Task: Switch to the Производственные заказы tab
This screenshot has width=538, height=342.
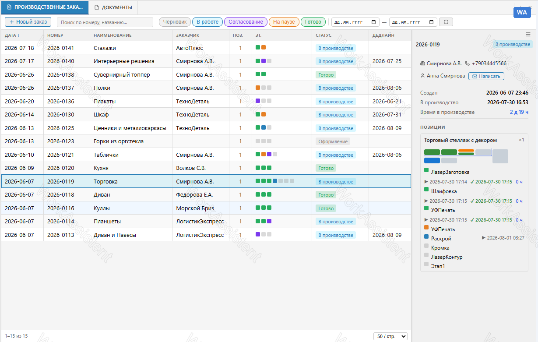Action: pos(45,7)
